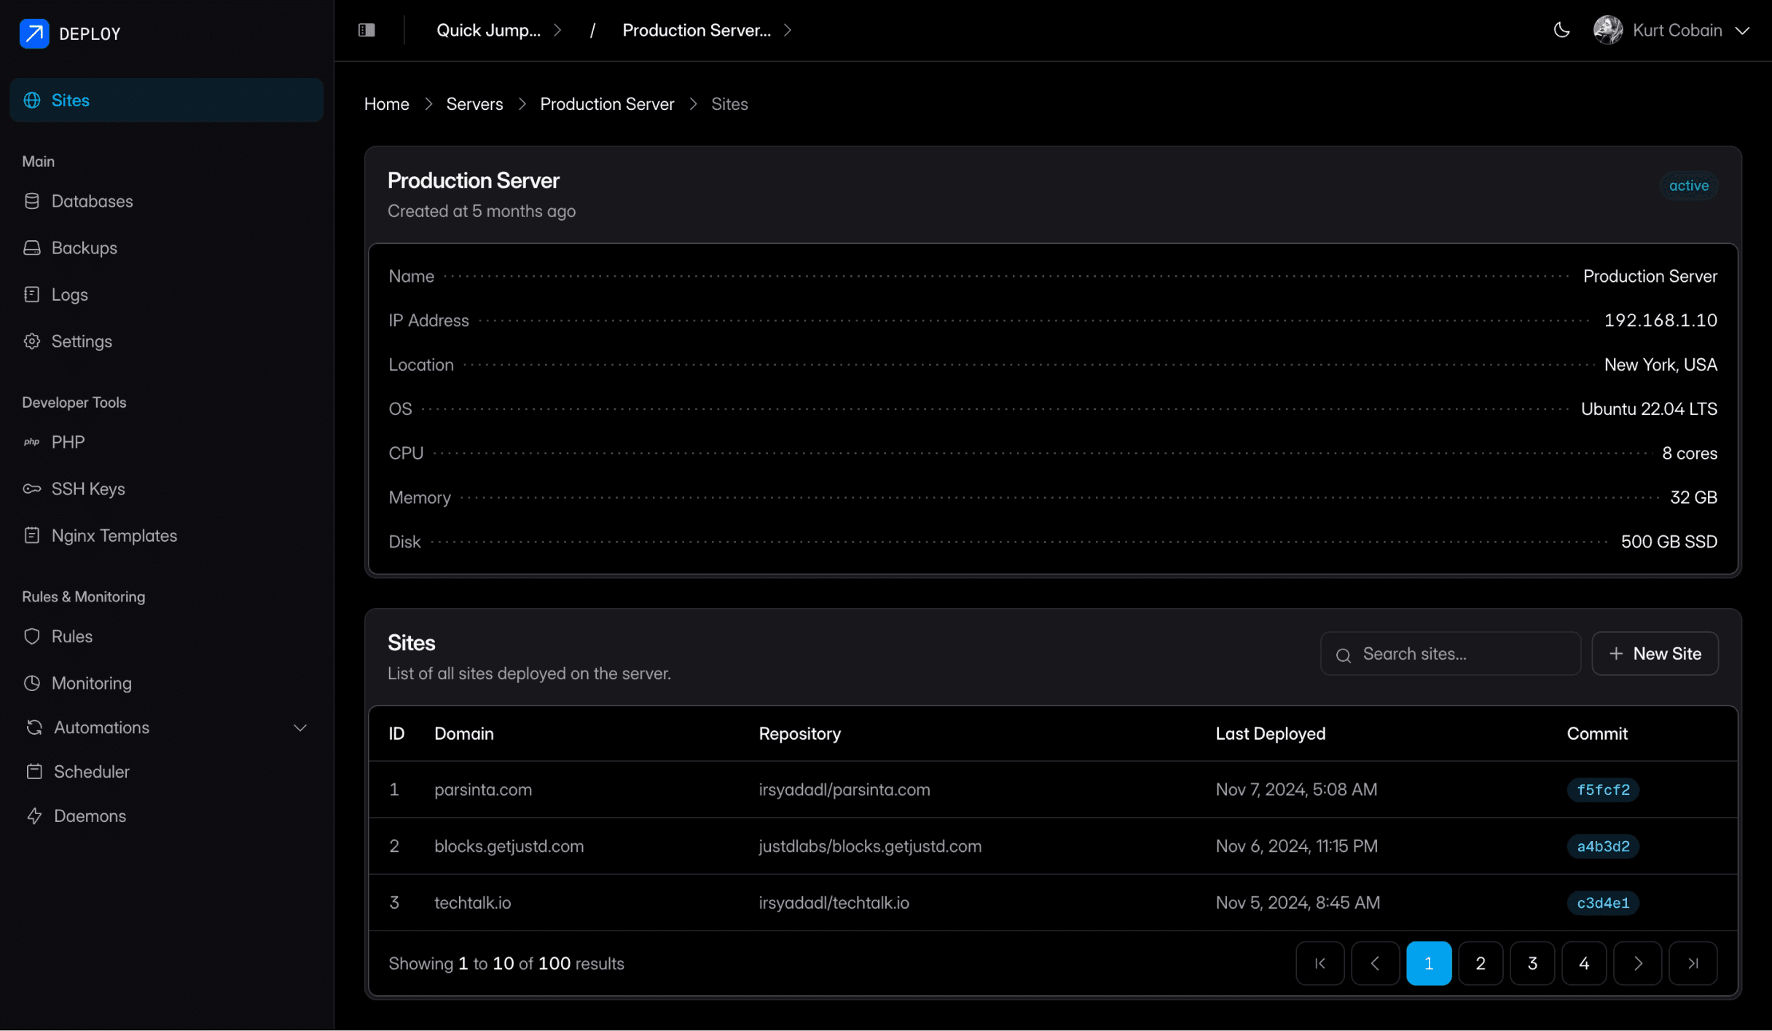This screenshot has height=1031, width=1772.
Task: Go to the PHP developer tool
Action: [68, 442]
